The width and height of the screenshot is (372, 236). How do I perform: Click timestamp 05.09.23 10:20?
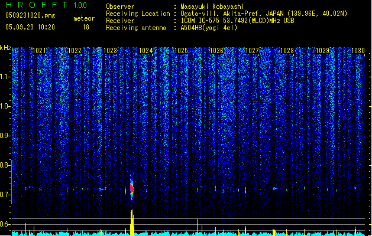tap(30, 27)
